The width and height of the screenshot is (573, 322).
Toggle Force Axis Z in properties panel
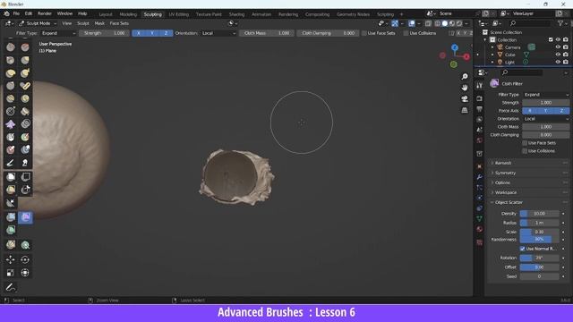(x=561, y=111)
